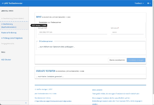Select Masteranforderung workflow status
Screen dimensions: 154x105
point(9,32)
